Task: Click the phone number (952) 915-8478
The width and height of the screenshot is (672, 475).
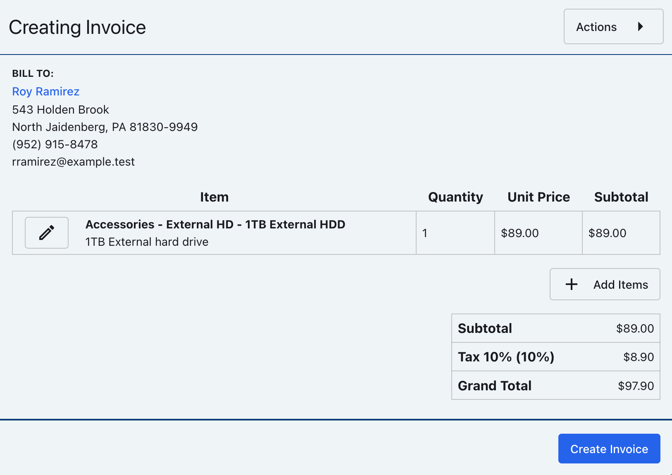Action: [55, 144]
